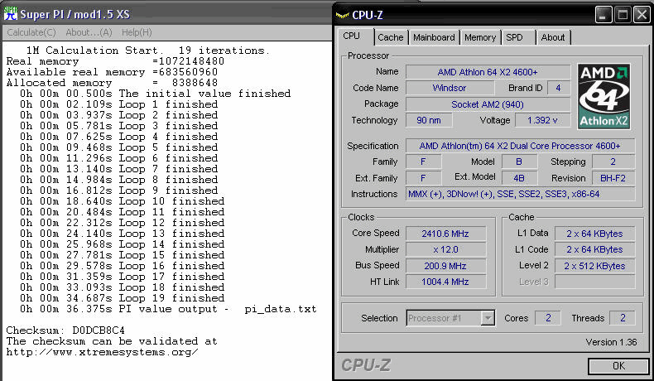This screenshot has height=381, width=654.
Task: Click the Model value B
Action: click(519, 162)
